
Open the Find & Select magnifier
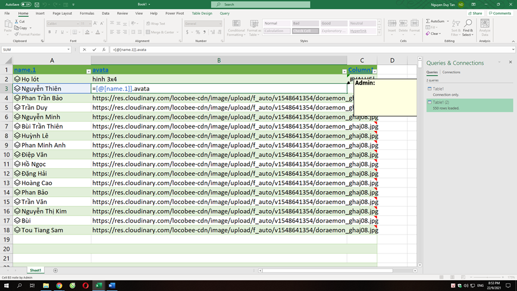(468, 23)
